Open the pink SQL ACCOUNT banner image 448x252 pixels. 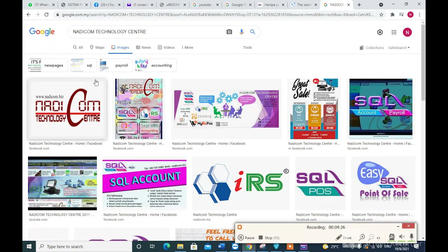pyautogui.click(x=145, y=183)
